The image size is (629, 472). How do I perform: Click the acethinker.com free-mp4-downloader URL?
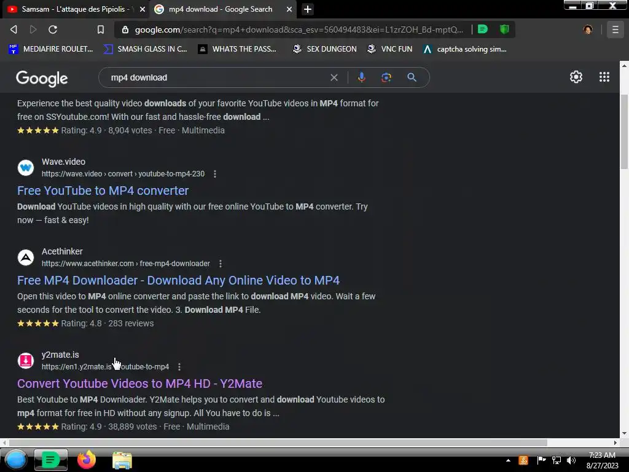[125, 264]
